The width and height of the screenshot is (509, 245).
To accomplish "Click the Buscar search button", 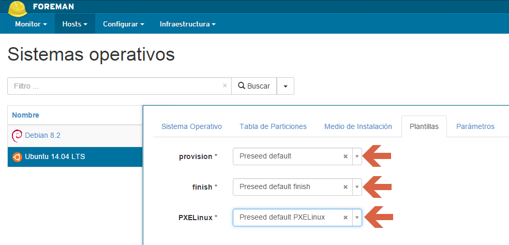I will tap(254, 86).
